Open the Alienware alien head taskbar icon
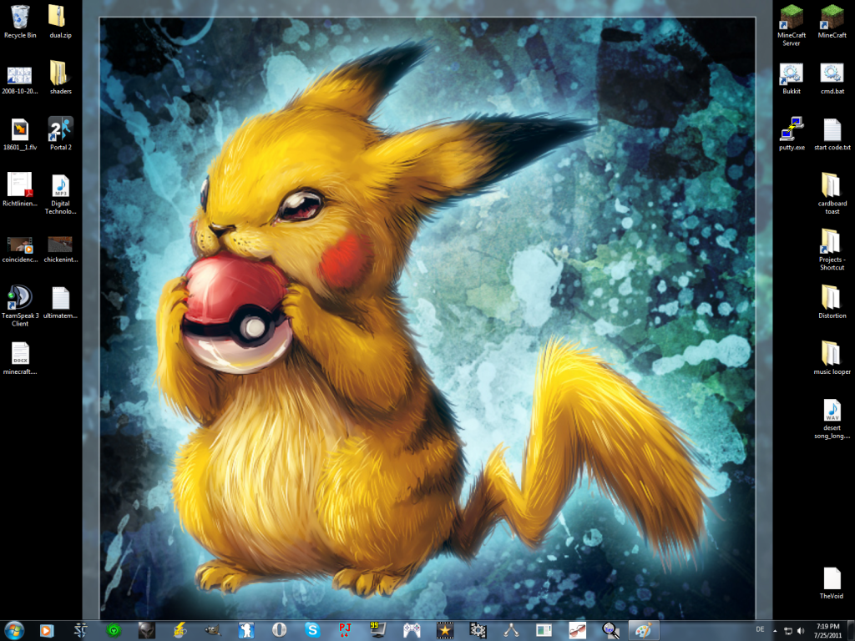The width and height of the screenshot is (855, 641). 147,631
